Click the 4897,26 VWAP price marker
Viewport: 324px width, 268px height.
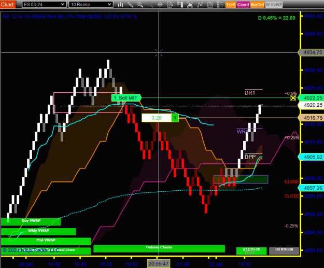click(x=312, y=188)
